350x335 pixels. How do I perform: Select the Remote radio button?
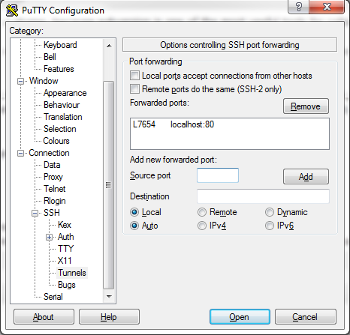click(x=202, y=212)
